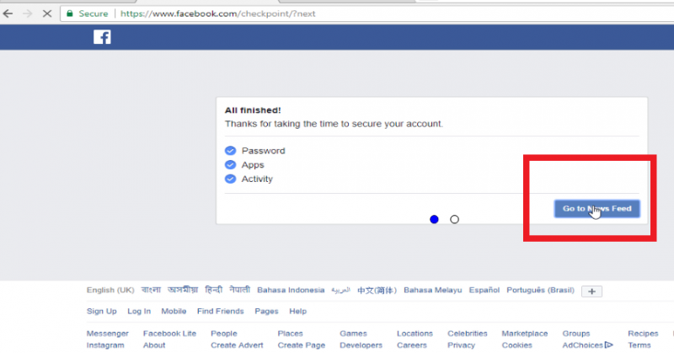This screenshot has width=674, height=353.
Task: Open the Help footer link
Action: pos(298,311)
